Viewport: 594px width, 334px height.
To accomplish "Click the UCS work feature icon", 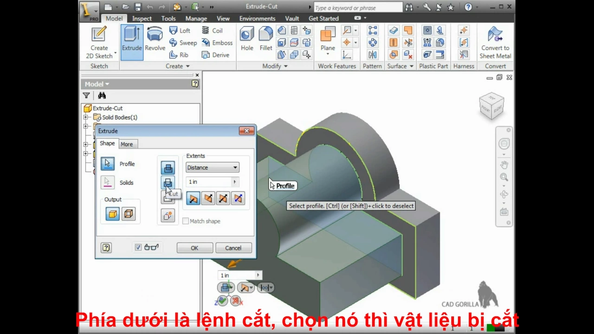I will click(x=347, y=55).
